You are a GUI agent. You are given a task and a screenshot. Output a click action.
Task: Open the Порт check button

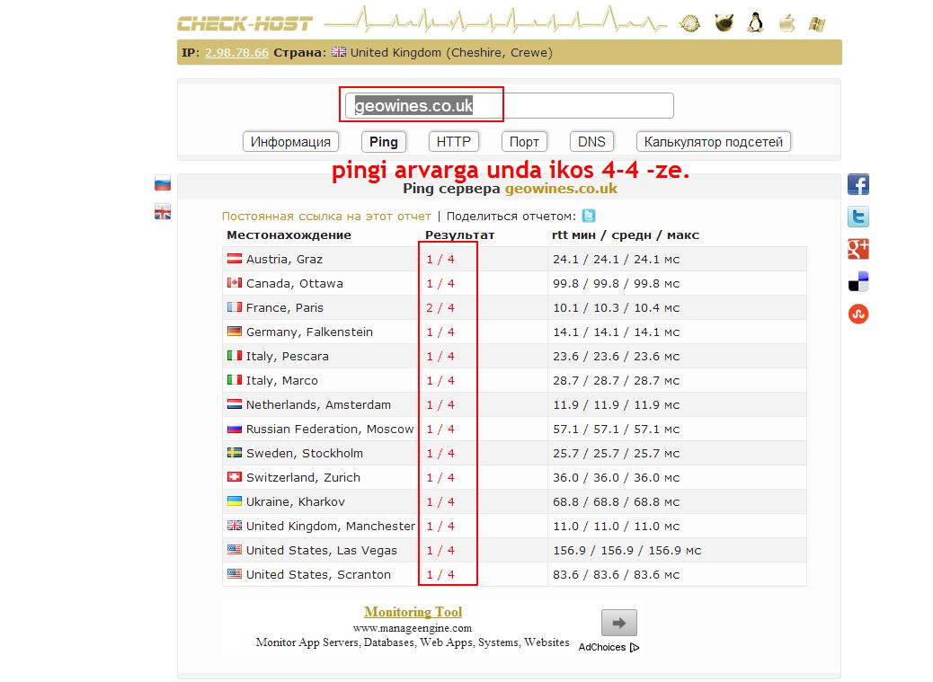click(x=524, y=141)
